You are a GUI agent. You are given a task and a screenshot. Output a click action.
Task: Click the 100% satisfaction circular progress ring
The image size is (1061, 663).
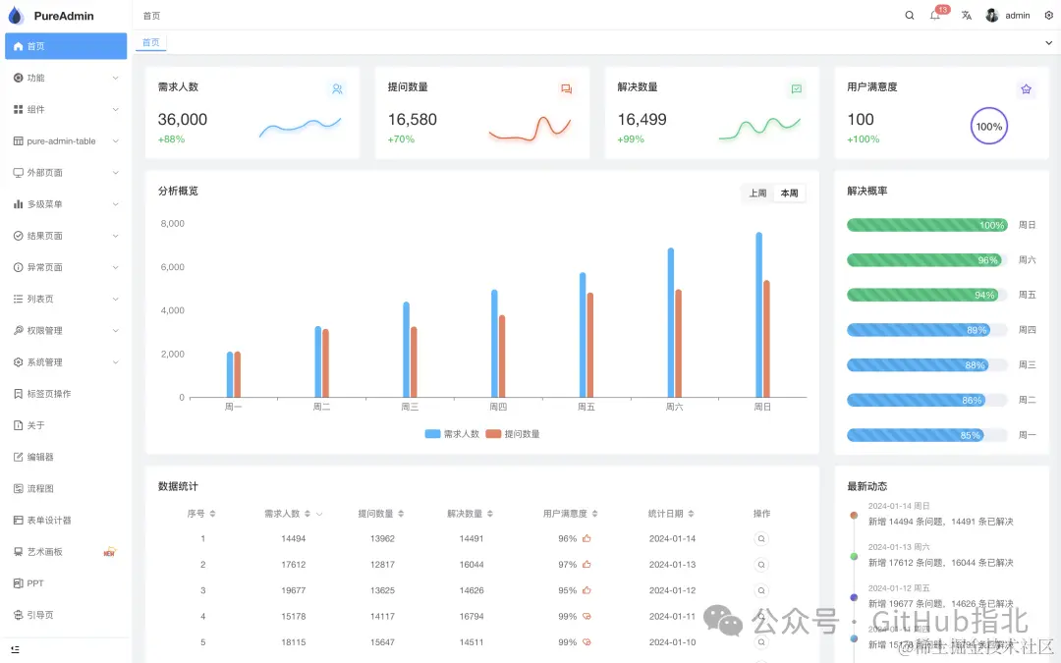pos(988,127)
